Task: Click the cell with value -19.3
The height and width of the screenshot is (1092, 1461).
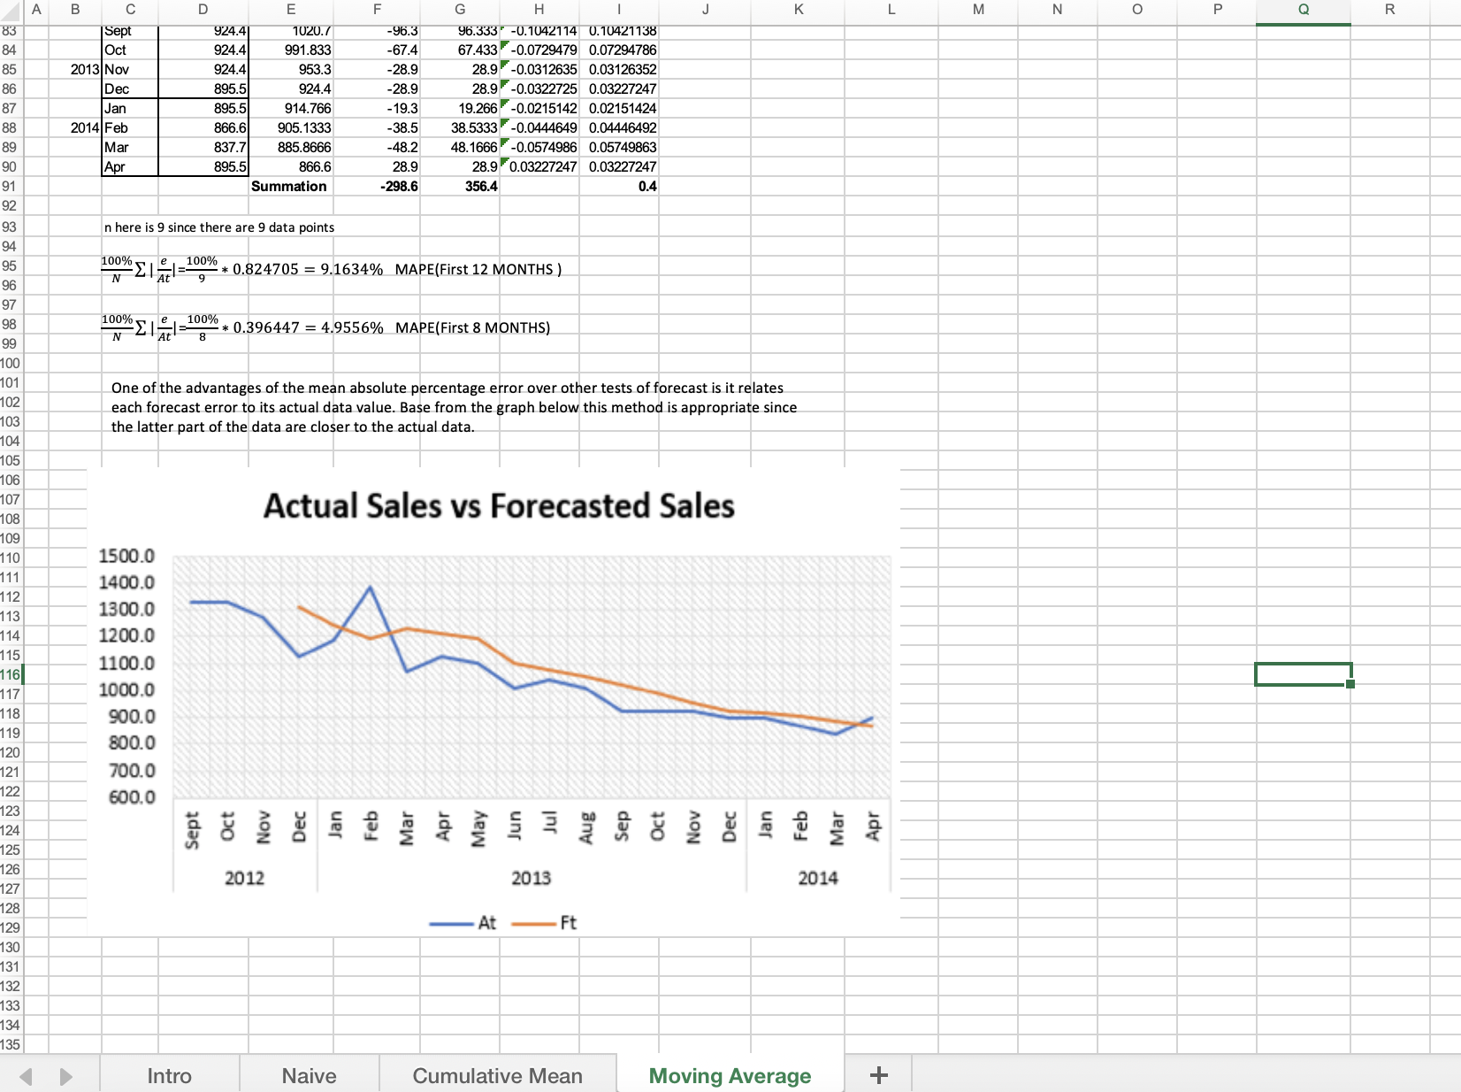Action: [x=378, y=108]
